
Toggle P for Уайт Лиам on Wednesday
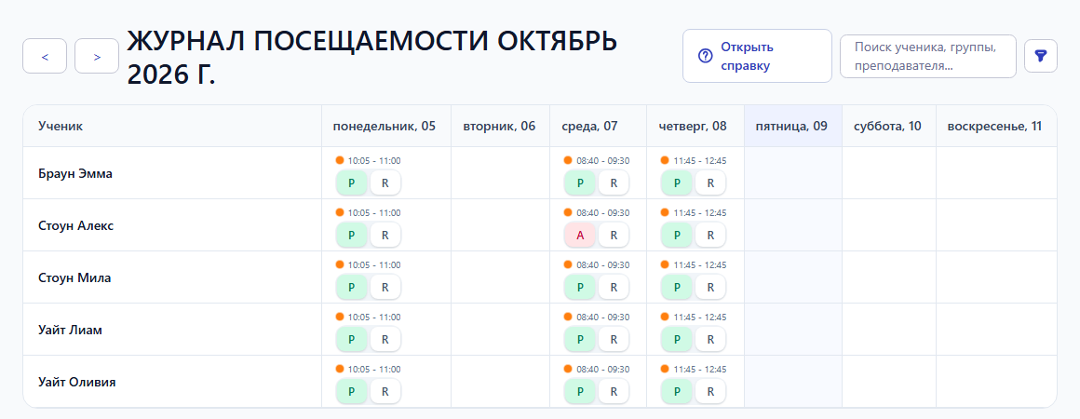(580, 340)
